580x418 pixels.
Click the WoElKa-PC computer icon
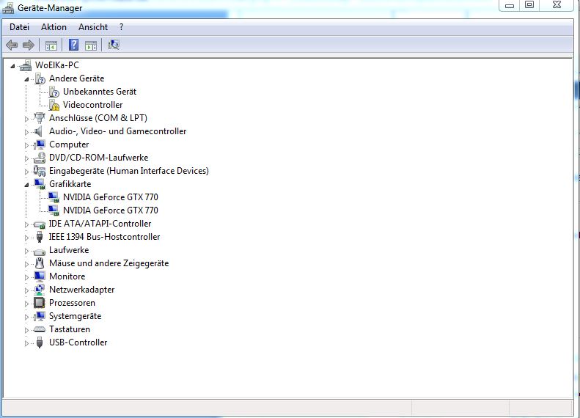pyautogui.click(x=26, y=65)
